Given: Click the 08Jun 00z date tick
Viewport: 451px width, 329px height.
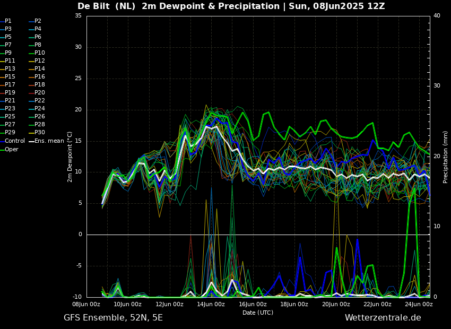Looking at the screenshot, I should click(x=86, y=304).
